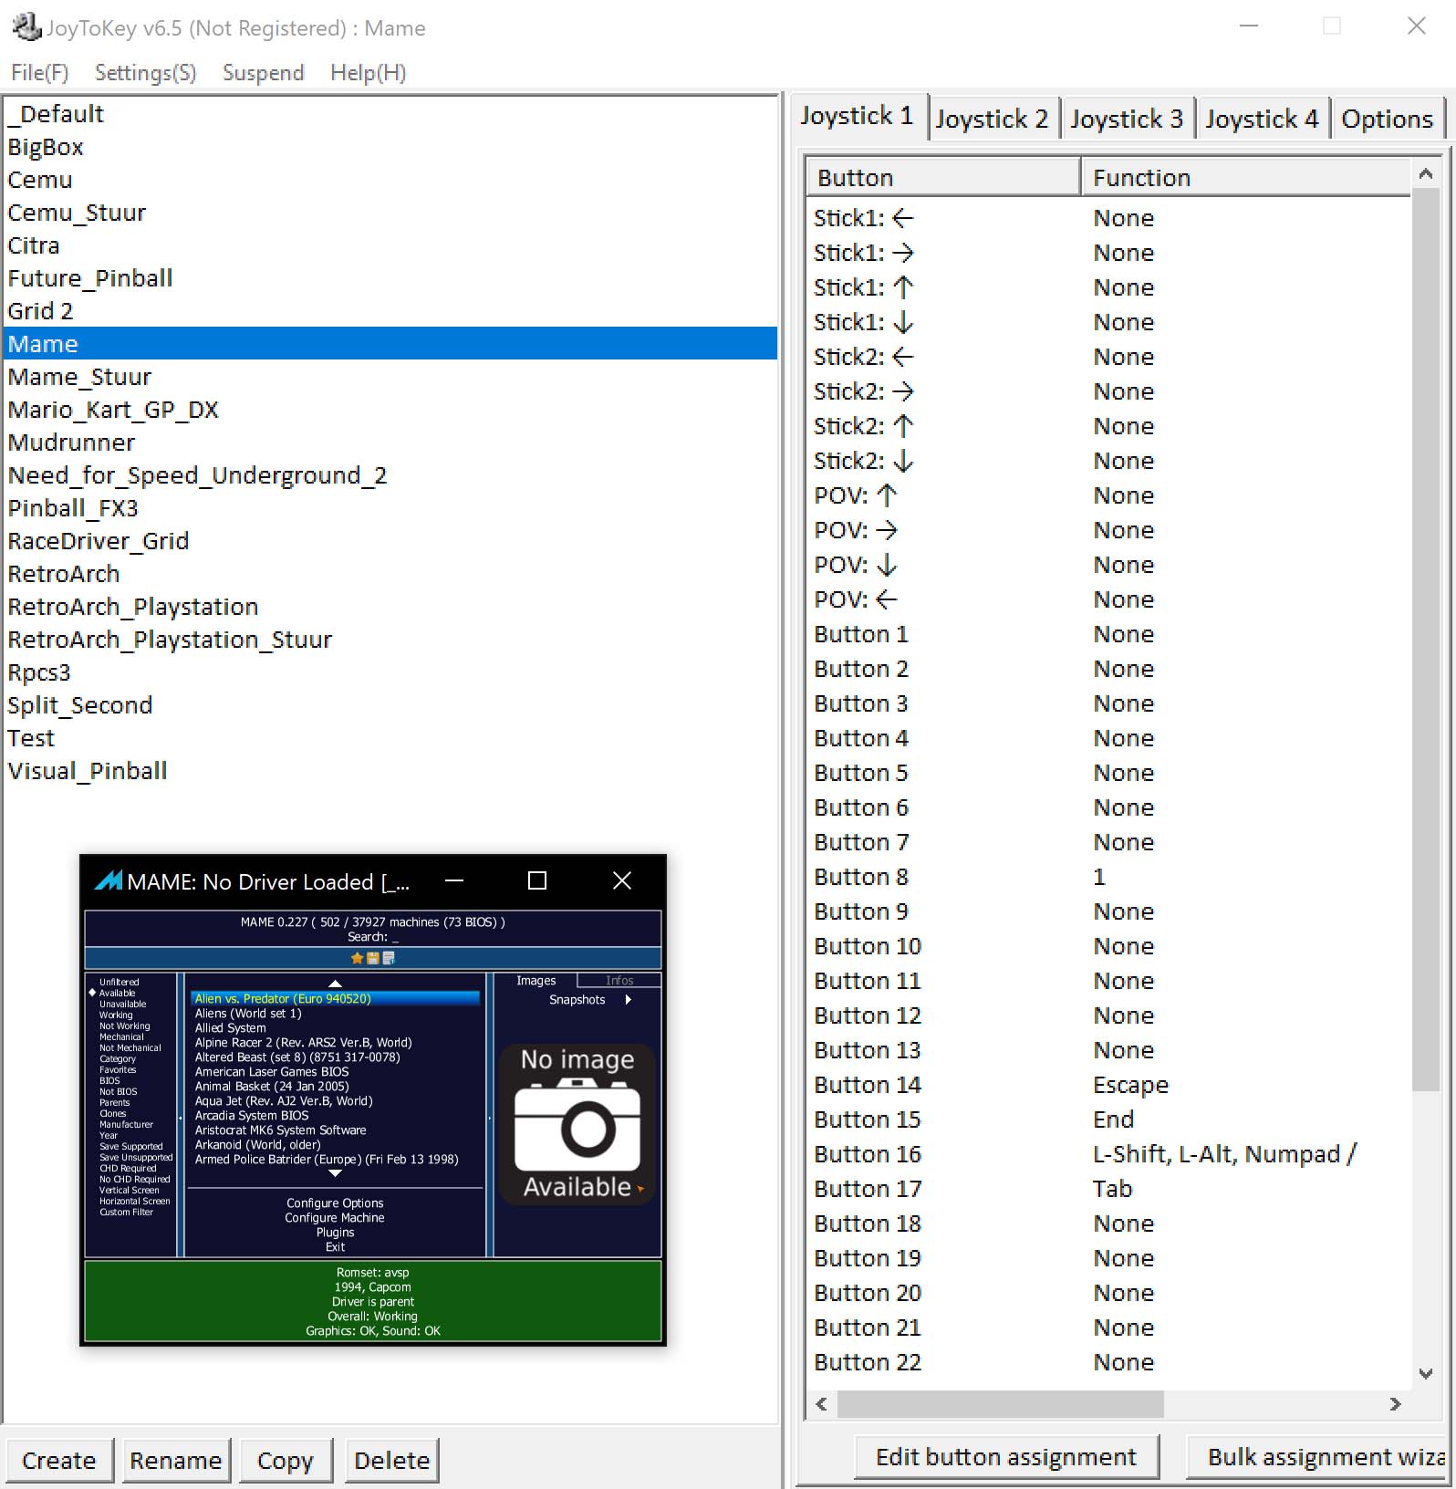The height and width of the screenshot is (1489, 1456).
Task: Select the RetroArch_Playstation_Stuur profile
Action: [x=390, y=640]
